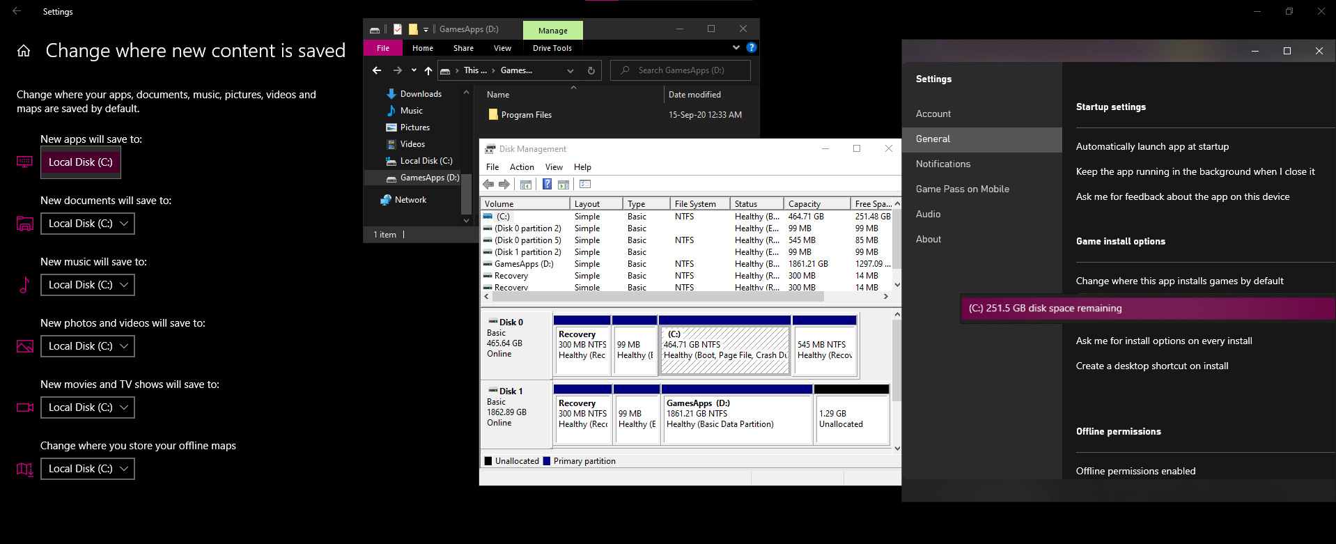Click the Disk 0 (C:) volume drive icon
The height and width of the screenshot is (544, 1336).
click(x=488, y=217)
